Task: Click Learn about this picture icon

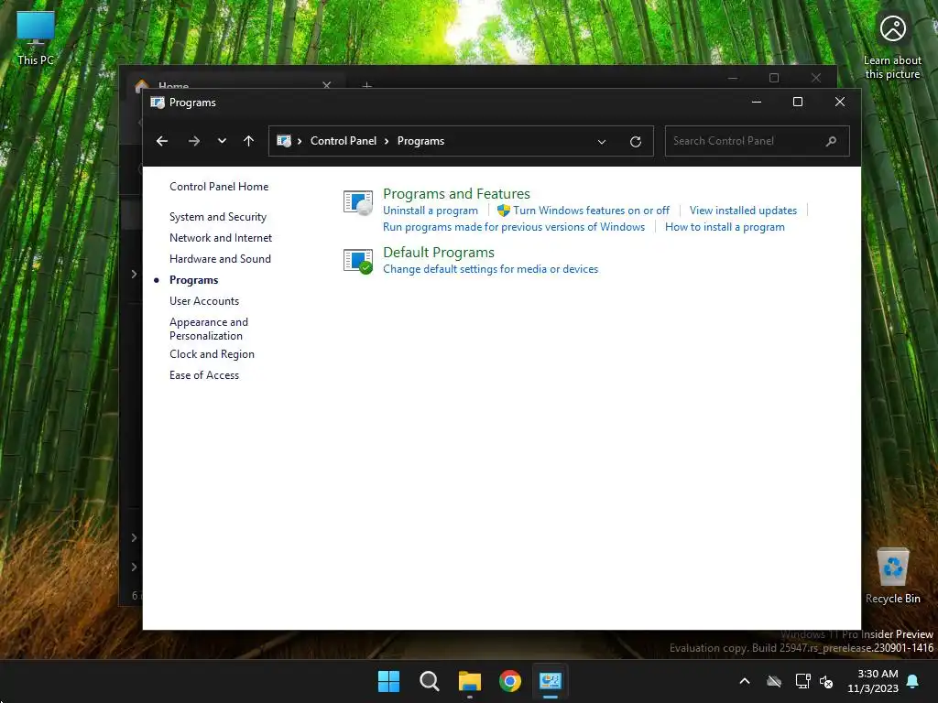Action: 892,47
